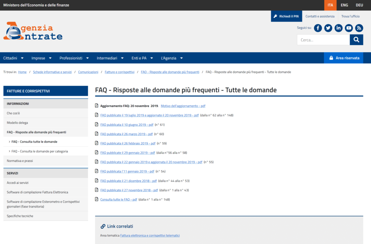Click PDF icon next to 21 dicembre 2018 FAQ
The height and width of the screenshot is (244, 371).
click(96, 180)
